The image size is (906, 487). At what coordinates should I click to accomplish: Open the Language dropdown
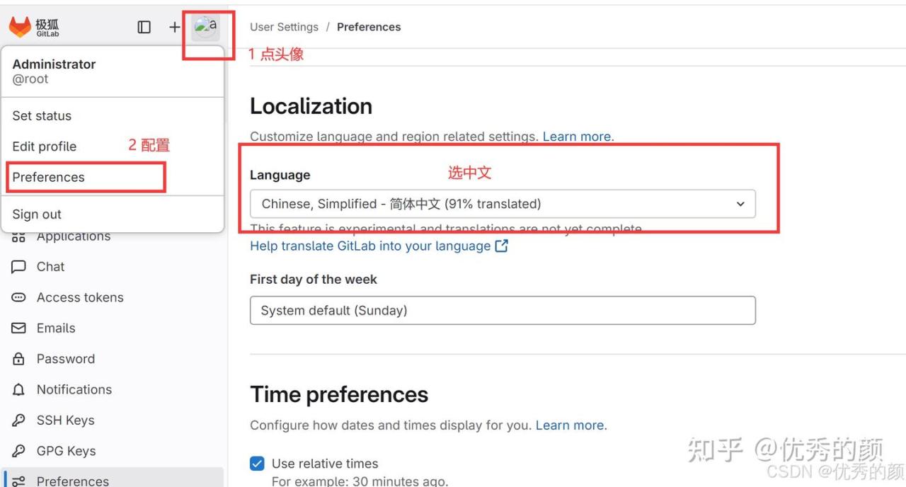coord(503,204)
